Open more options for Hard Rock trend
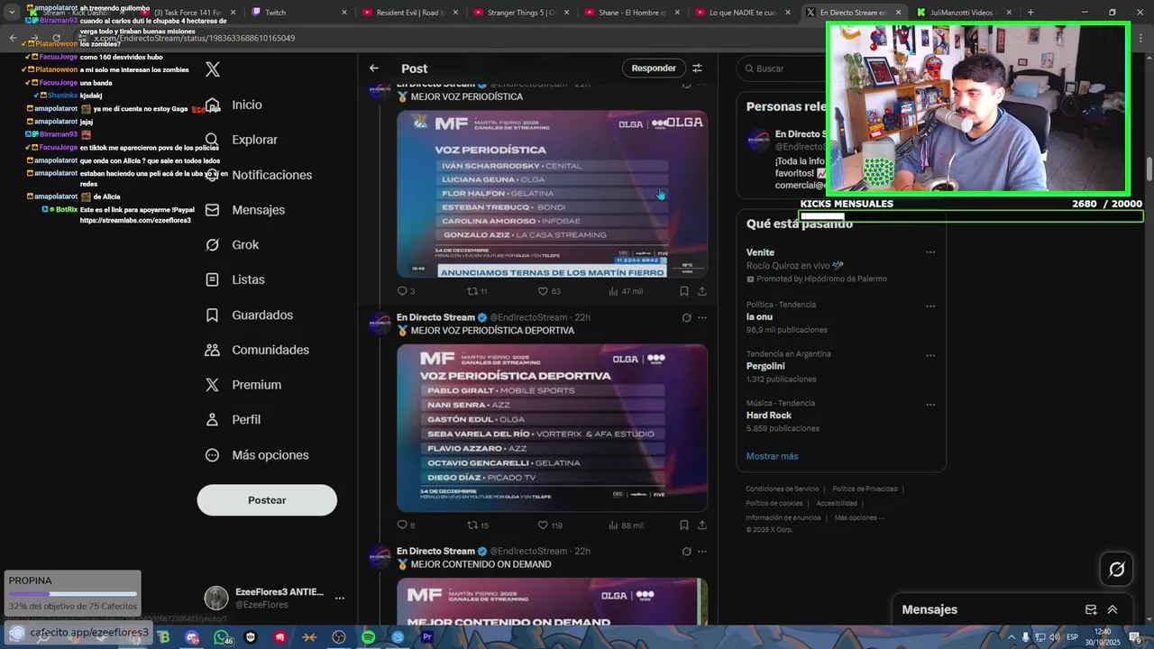 pos(930,404)
